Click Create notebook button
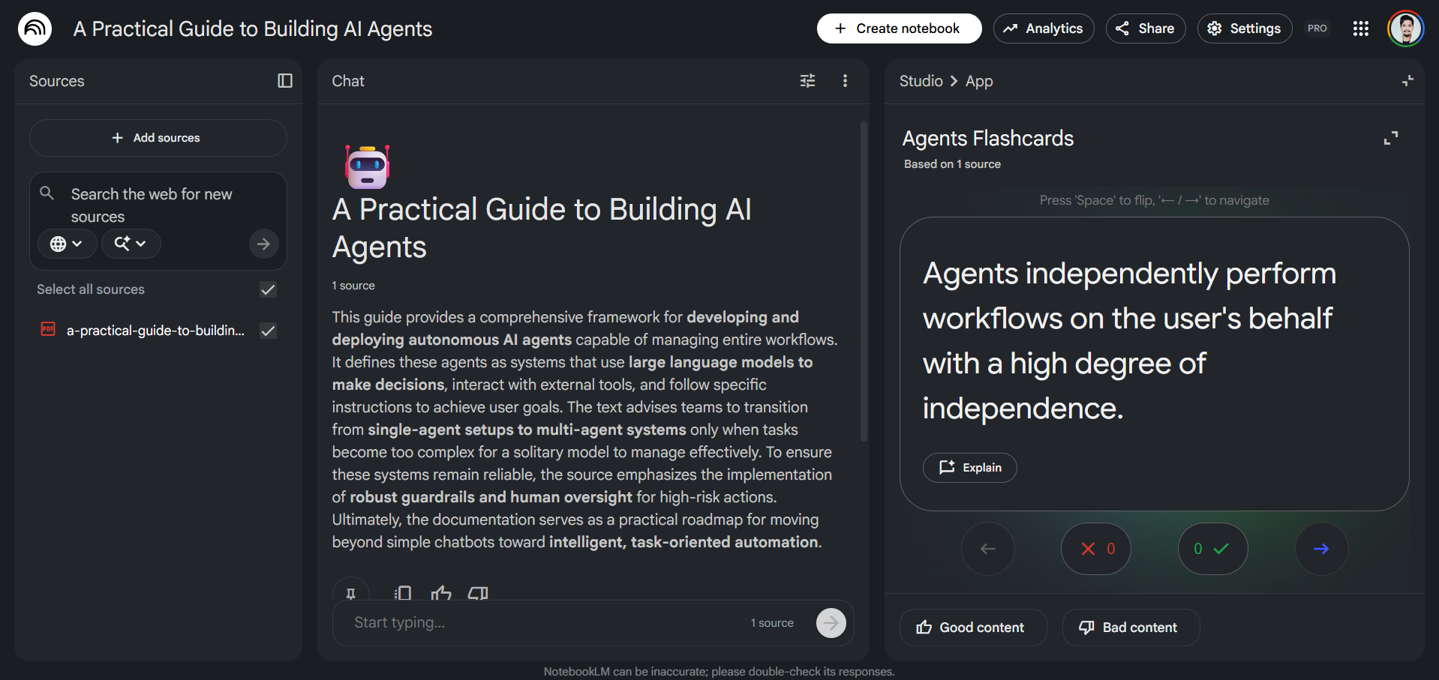Screen dimensions: 1439x680 pyautogui.click(x=899, y=28)
